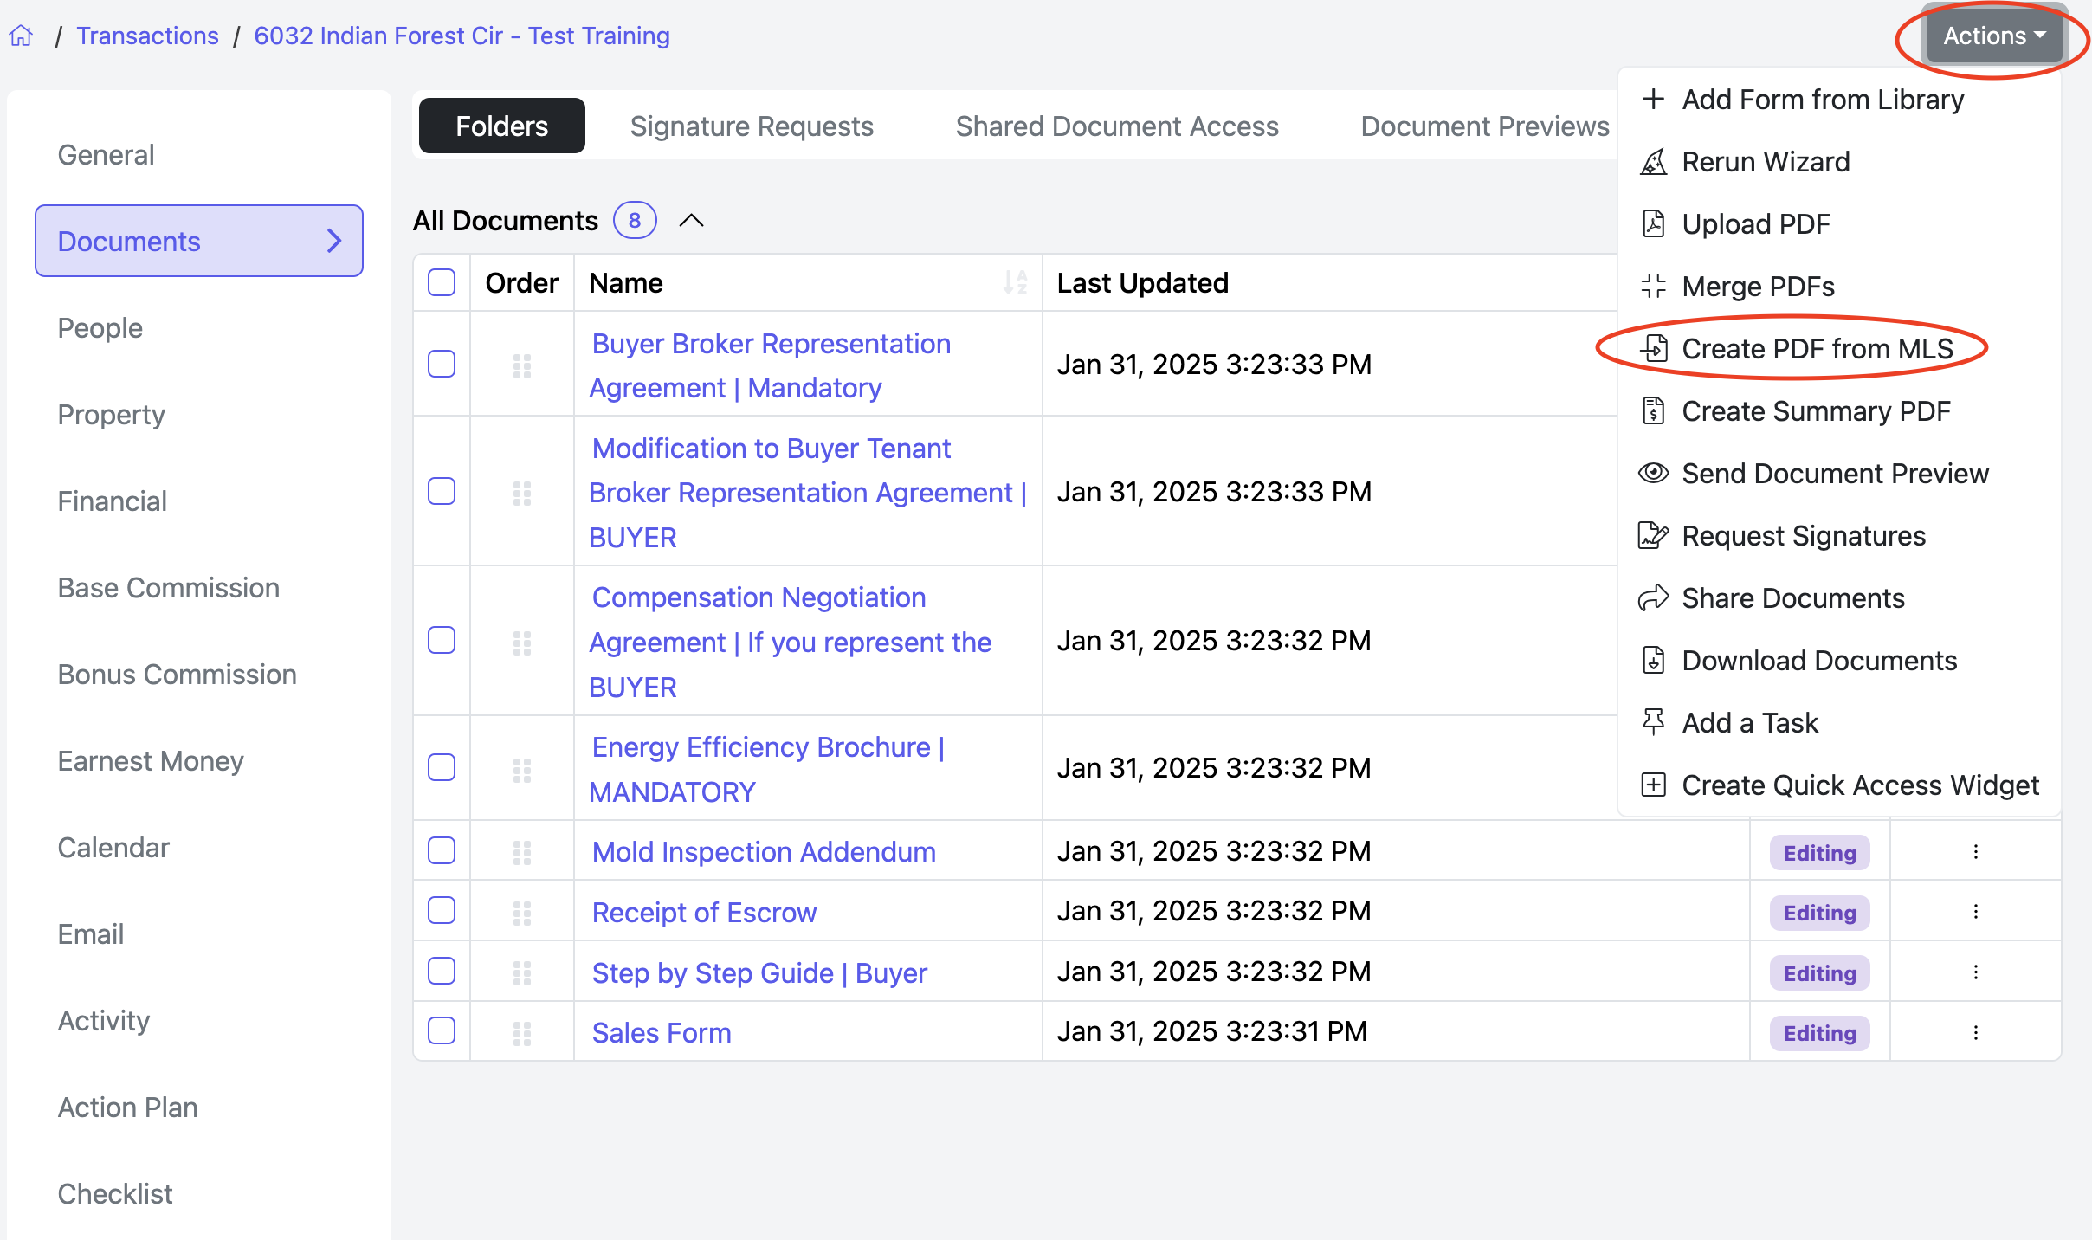Click the Share Documents arrow icon
The height and width of the screenshot is (1240, 2092).
click(x=1653, y=598)
